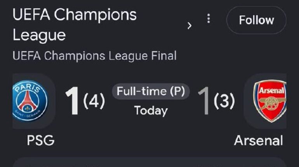Click the Today match date label

click(151, 111)
